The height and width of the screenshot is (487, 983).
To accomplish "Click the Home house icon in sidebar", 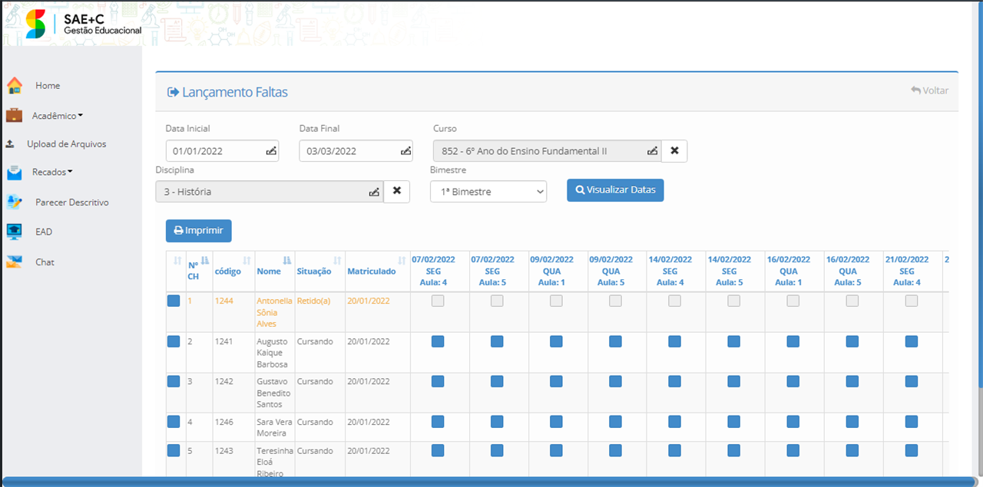I will point(14,85).
